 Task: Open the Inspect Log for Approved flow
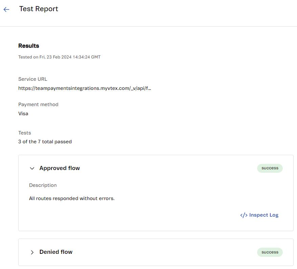(259, 215)
